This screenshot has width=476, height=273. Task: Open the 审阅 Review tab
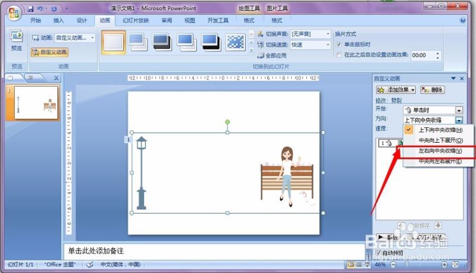click(167, 20)
